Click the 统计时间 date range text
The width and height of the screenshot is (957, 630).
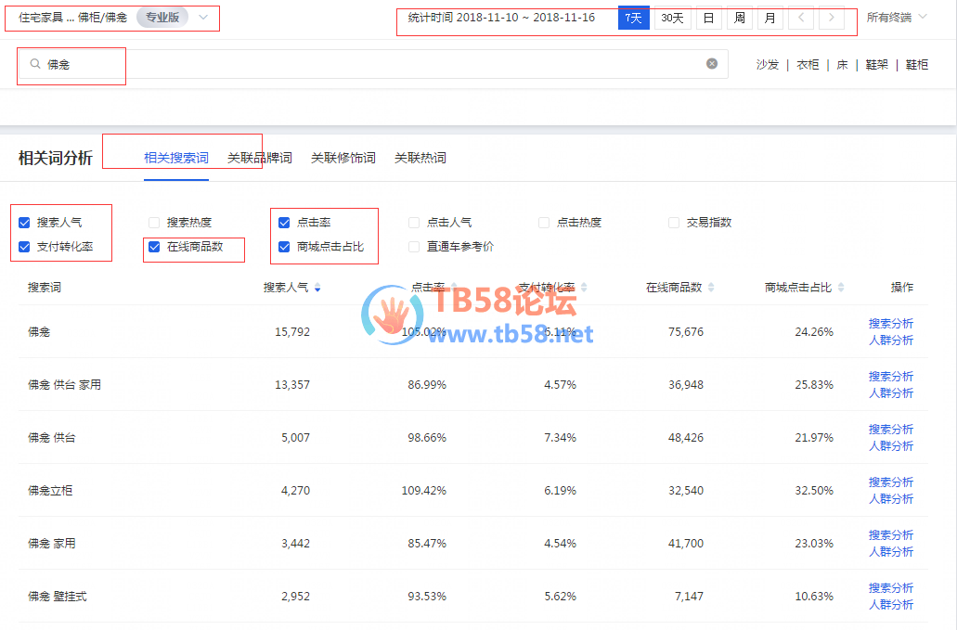point(501,18)
